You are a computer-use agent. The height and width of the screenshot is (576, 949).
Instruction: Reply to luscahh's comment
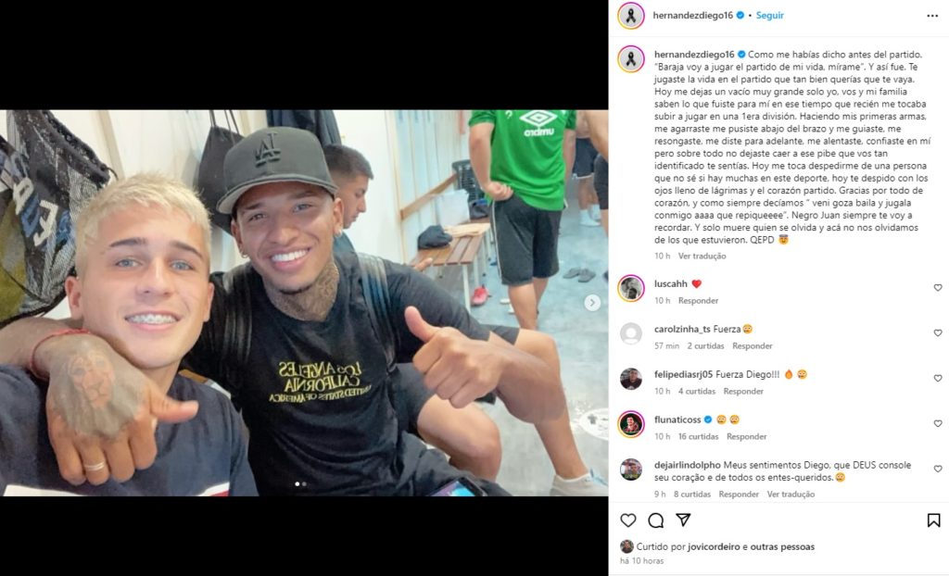pos(698,301)
